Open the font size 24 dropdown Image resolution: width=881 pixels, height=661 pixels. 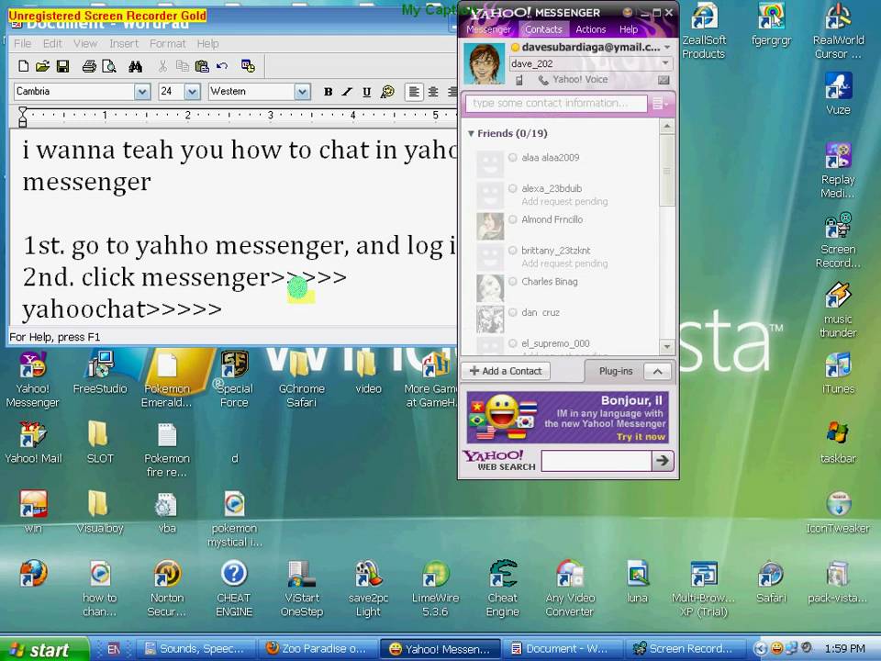point(192,92)
